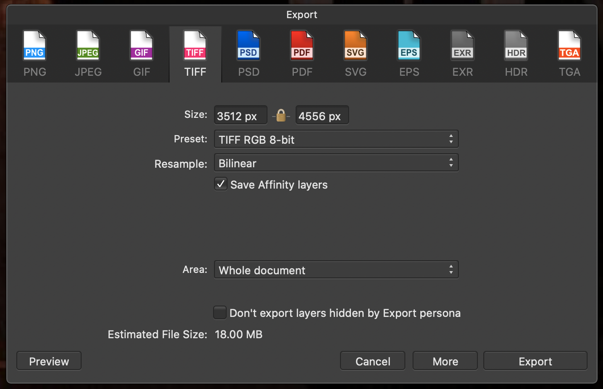Expand the Resample method dropdown
This screenshot has width=603, height=389.
pyautogui.click(x=336, y=163)
